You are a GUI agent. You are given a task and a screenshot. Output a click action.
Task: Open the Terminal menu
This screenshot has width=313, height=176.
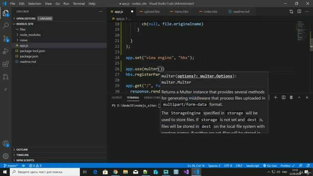(79, 3)
